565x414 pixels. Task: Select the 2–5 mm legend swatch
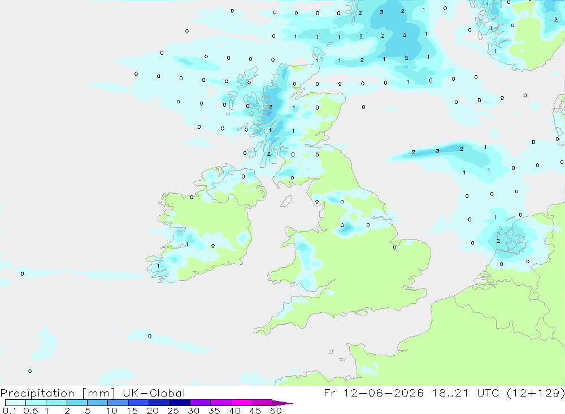[77, 403]
